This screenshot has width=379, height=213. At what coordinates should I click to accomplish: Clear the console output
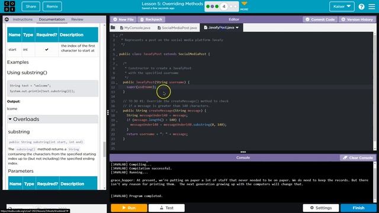pyautogui.click(x=358, y=158)
